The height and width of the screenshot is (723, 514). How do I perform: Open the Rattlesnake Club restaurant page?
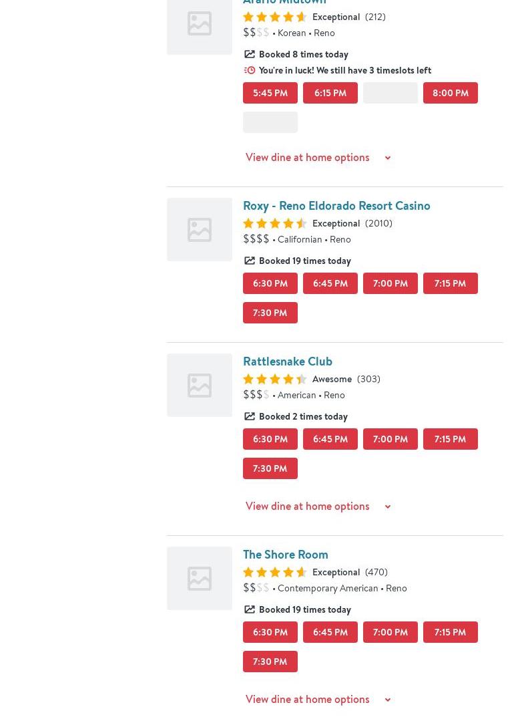(x=287, y=361)
